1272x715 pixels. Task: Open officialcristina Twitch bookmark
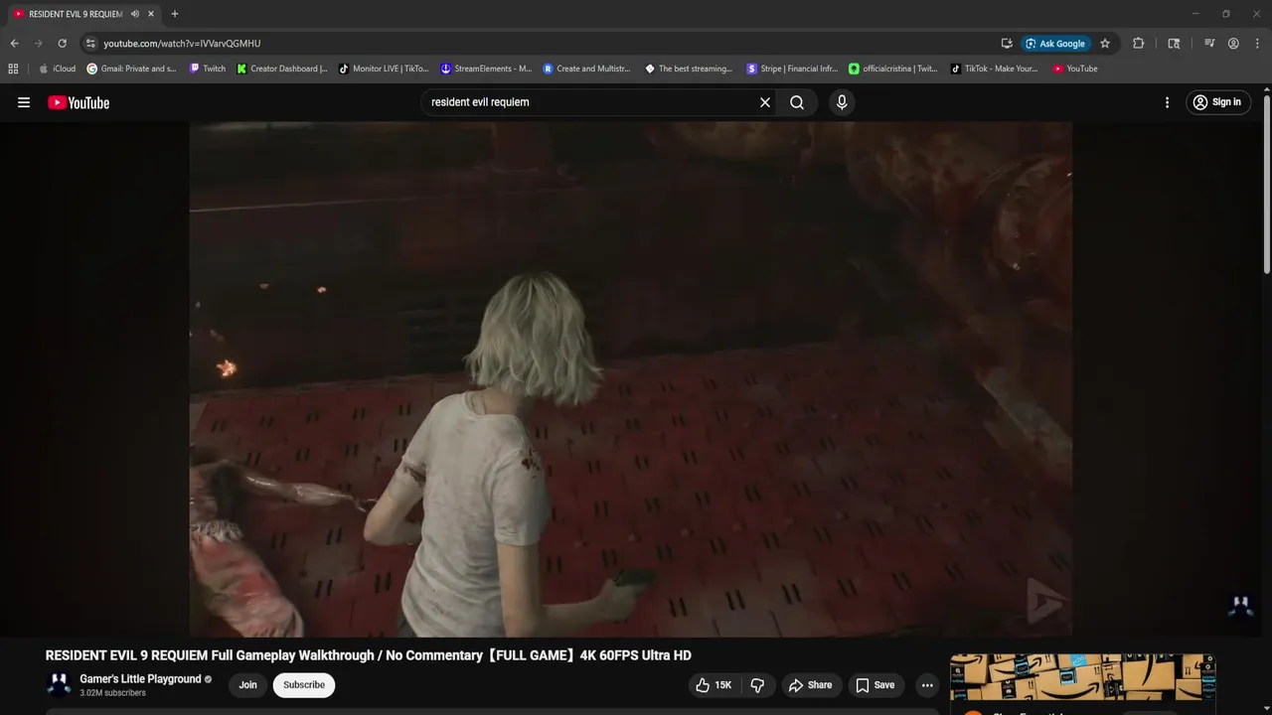pyautogui.click(x=893, y=69)
